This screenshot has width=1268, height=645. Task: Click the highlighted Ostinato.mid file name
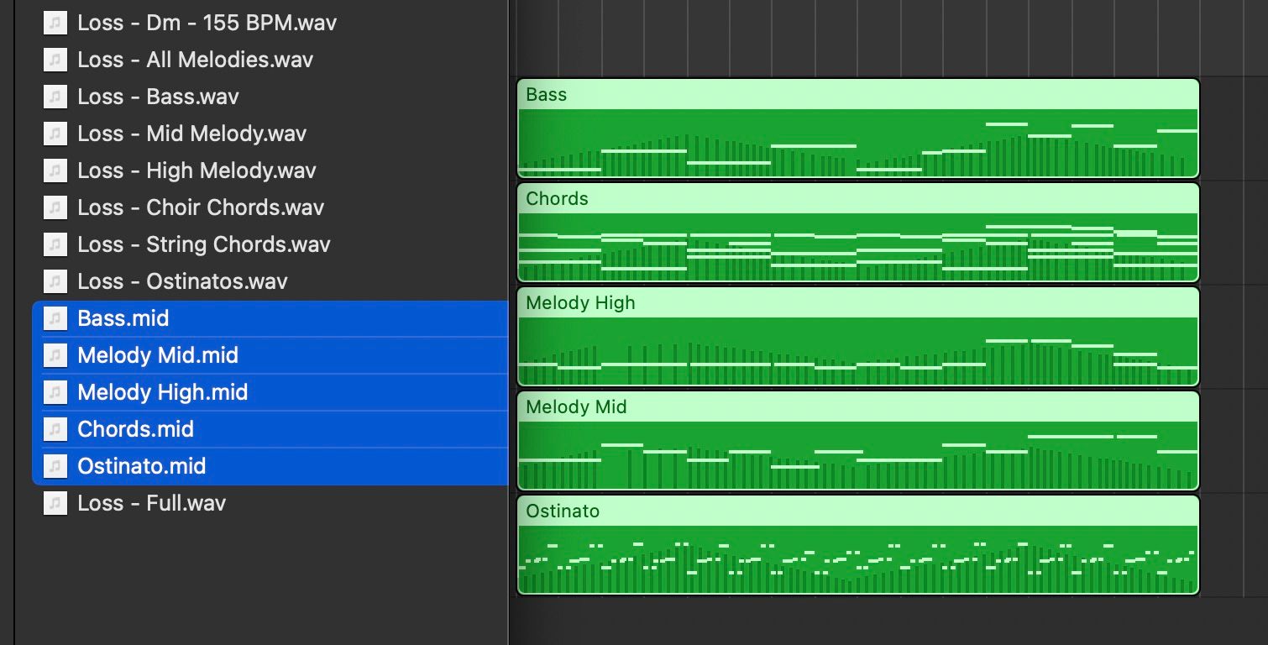point(141,466)
